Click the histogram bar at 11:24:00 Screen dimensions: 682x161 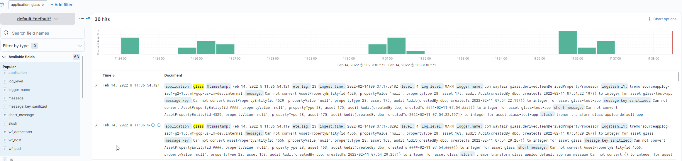[130, 46]
